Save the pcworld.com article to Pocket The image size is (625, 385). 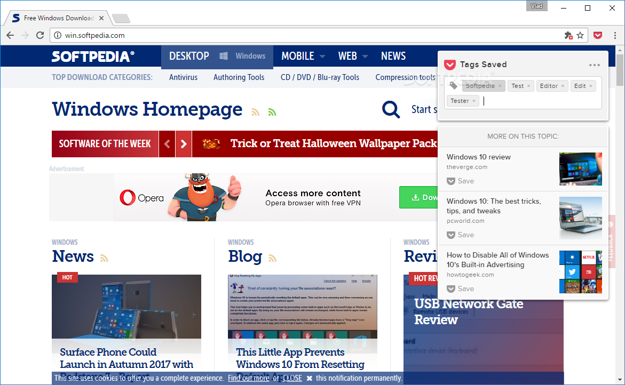pyautogui.click(x=461, y=235)
